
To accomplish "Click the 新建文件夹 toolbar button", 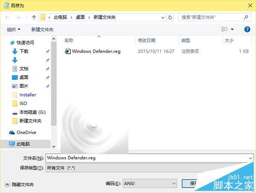I will [42, 29].
